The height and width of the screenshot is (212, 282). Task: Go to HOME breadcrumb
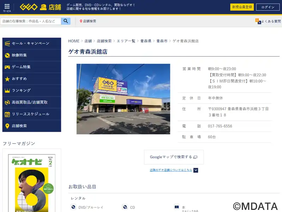point(74,41)
